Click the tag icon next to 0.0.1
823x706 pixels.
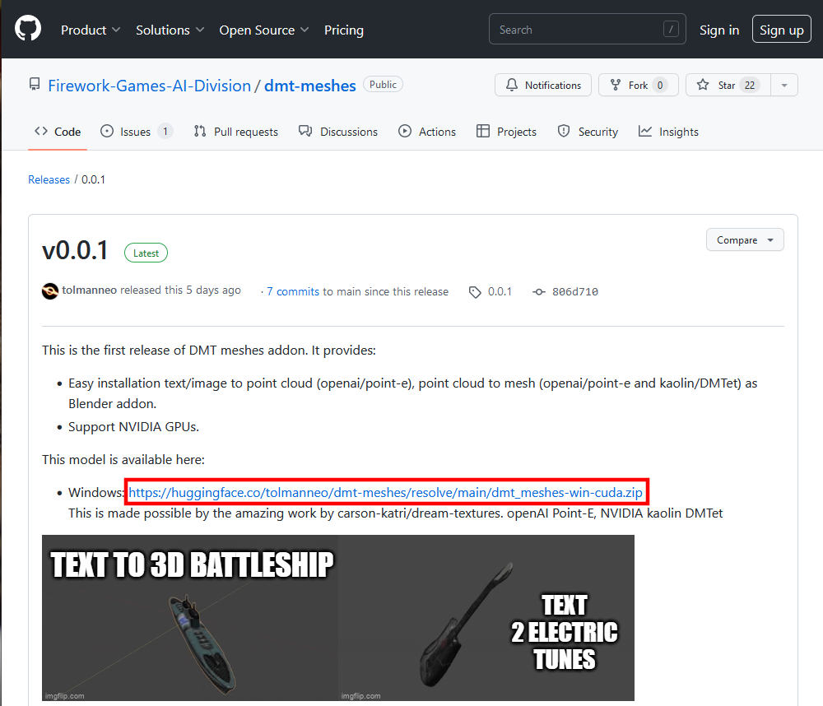pyautogui.click(x=475, y=292)
